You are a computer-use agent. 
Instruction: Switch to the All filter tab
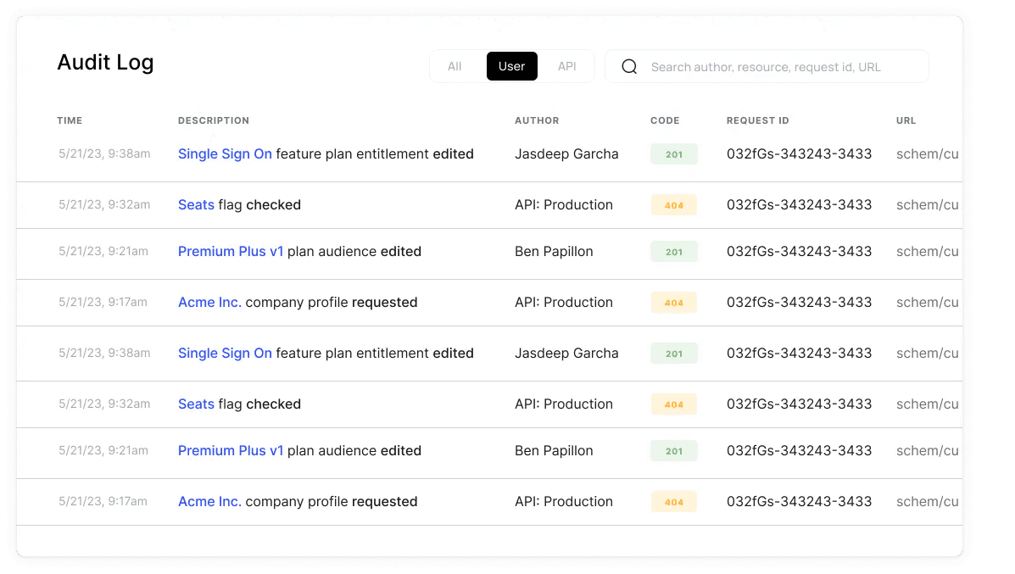[455, 66]
